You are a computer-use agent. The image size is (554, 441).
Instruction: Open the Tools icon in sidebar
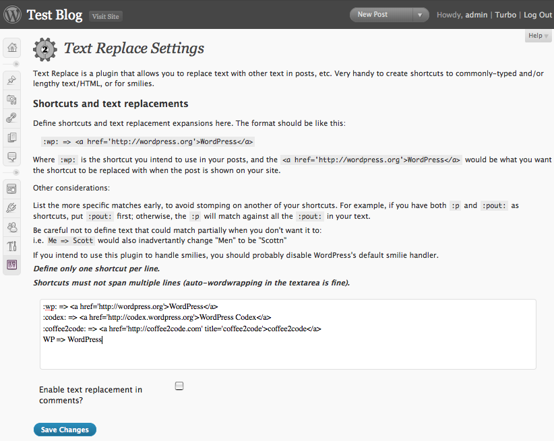(x=12, y=246)
